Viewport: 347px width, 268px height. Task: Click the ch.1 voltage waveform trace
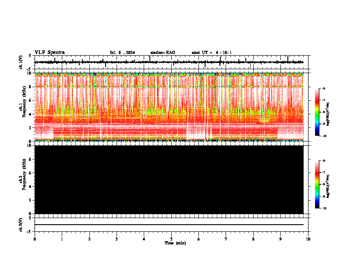point(169,62)
